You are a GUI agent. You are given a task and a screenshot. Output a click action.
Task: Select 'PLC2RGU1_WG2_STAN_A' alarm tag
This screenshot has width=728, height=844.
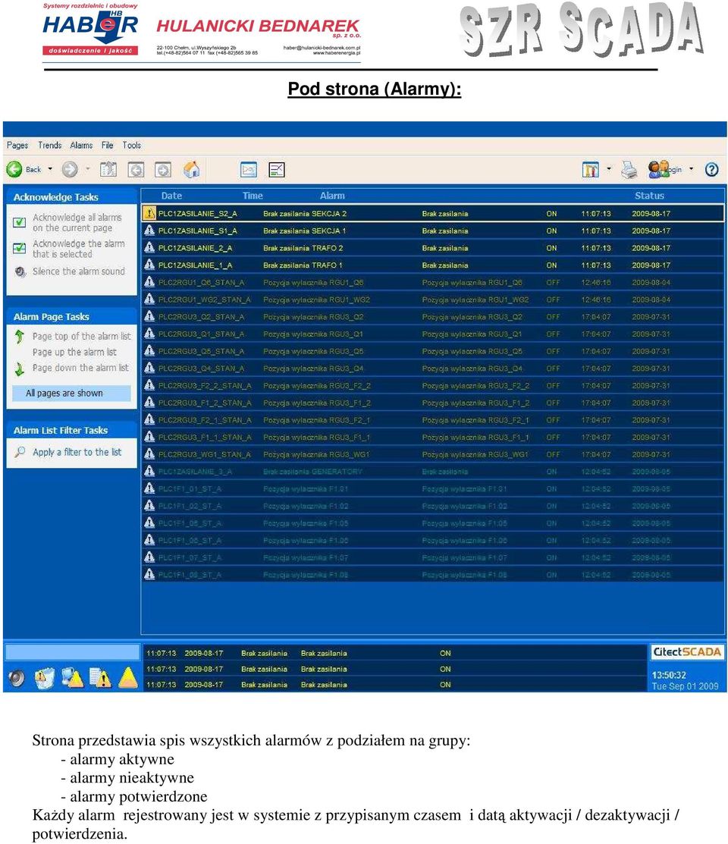click(x=204, y=300)
